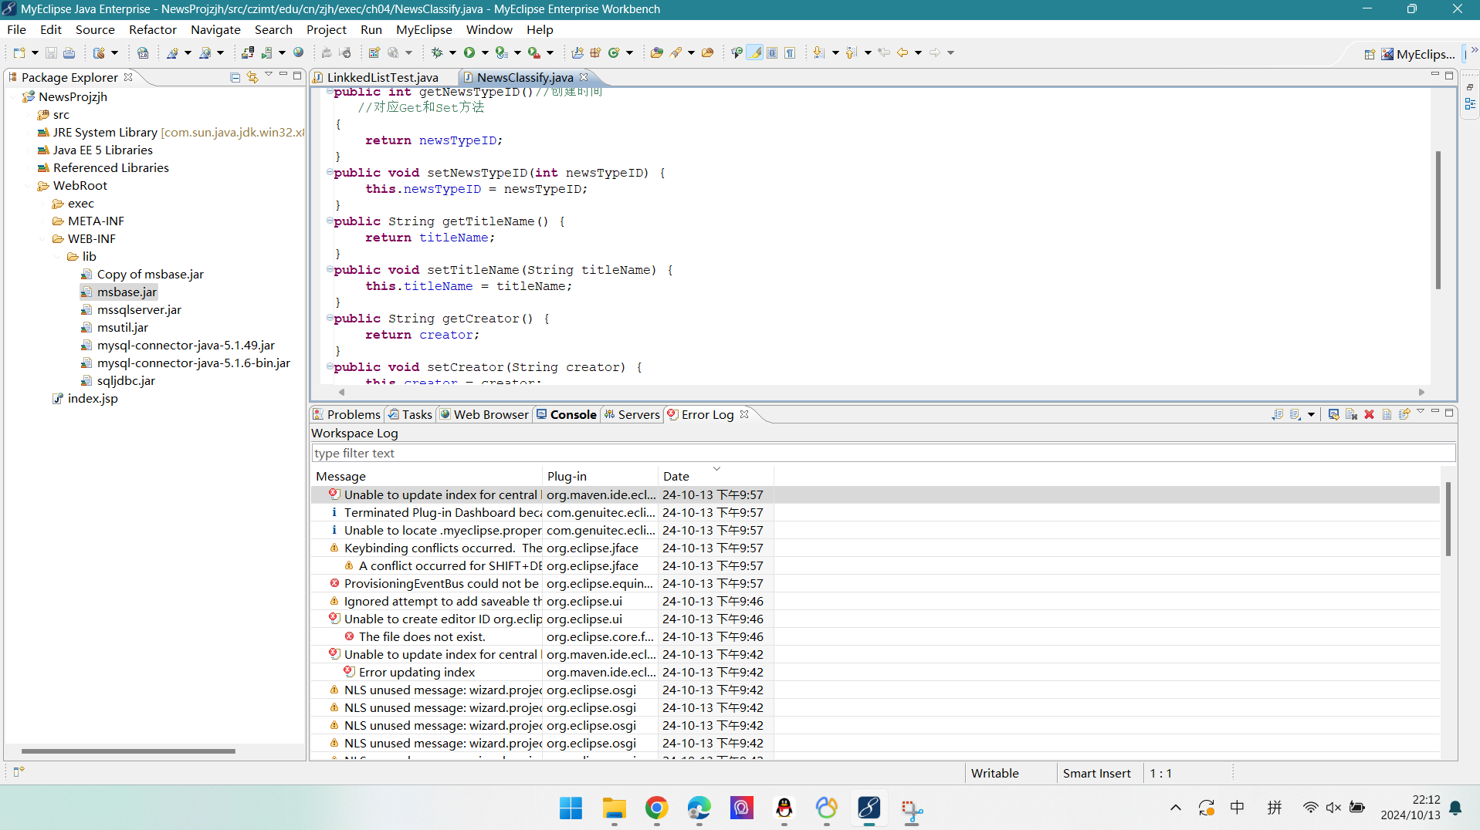
Task: Click the Print toolbar icon
Action: tap(69, 52)
